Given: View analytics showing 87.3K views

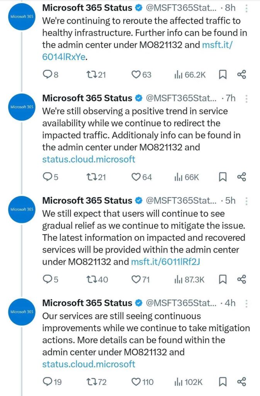Looking at the screenshot, I should point(189,279).
